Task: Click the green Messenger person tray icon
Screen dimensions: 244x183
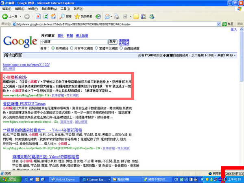Action: point(211,179)
